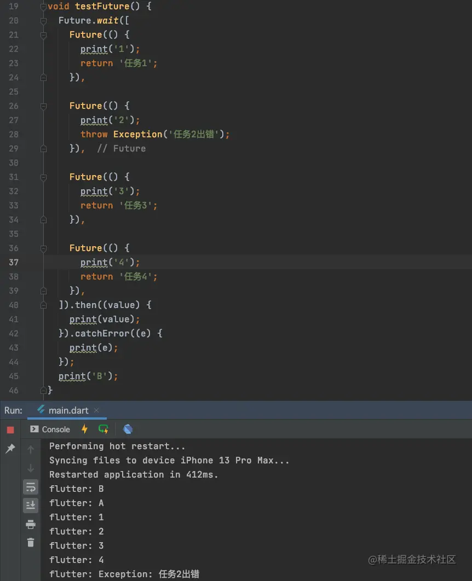Click line number 37 in the gutter

pyautogui.click(x=14, y=263)
